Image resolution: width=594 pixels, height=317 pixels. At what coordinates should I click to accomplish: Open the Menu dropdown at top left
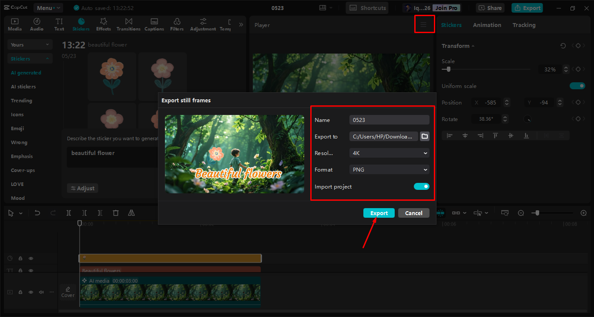(48, 7)
